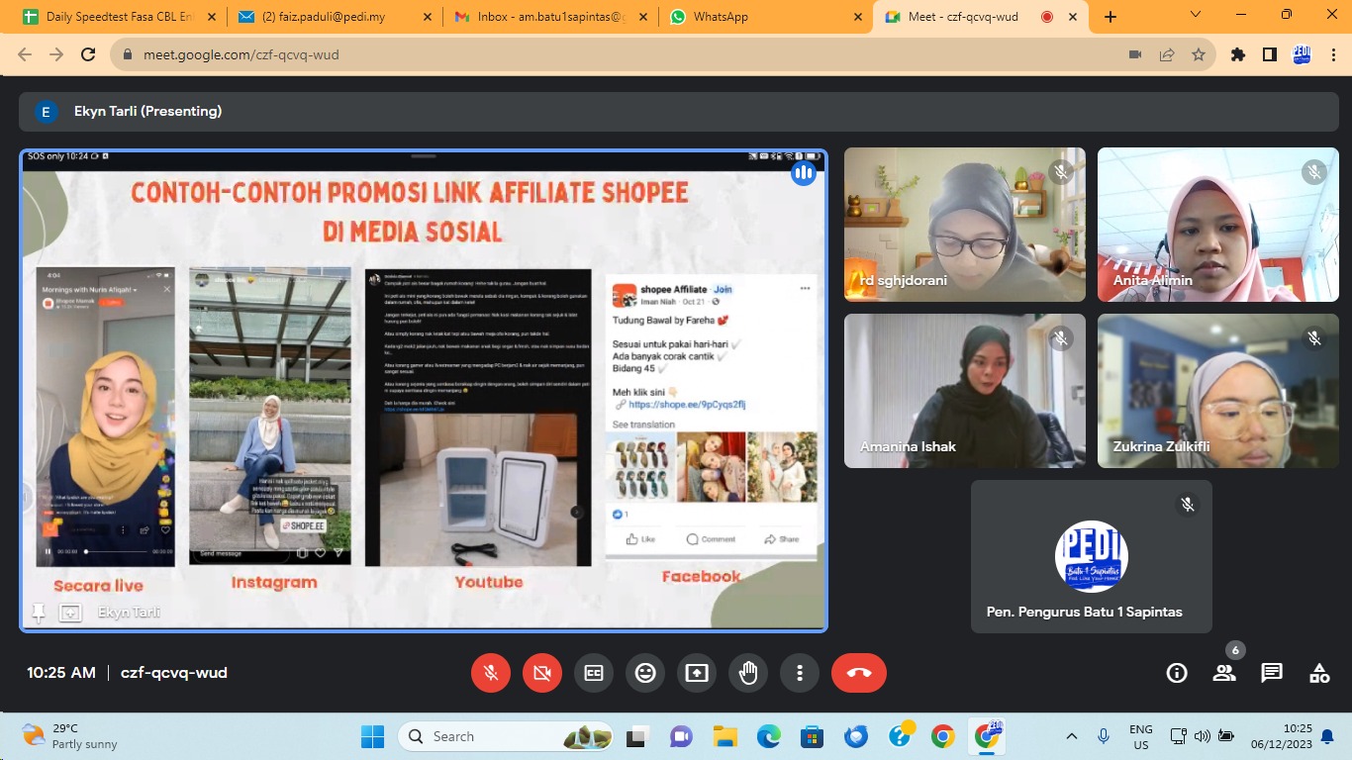Expand Chrome tab search chevron
This screenshot has height=760, width=1352.
pyautogui.click(x=1196, y=16)
